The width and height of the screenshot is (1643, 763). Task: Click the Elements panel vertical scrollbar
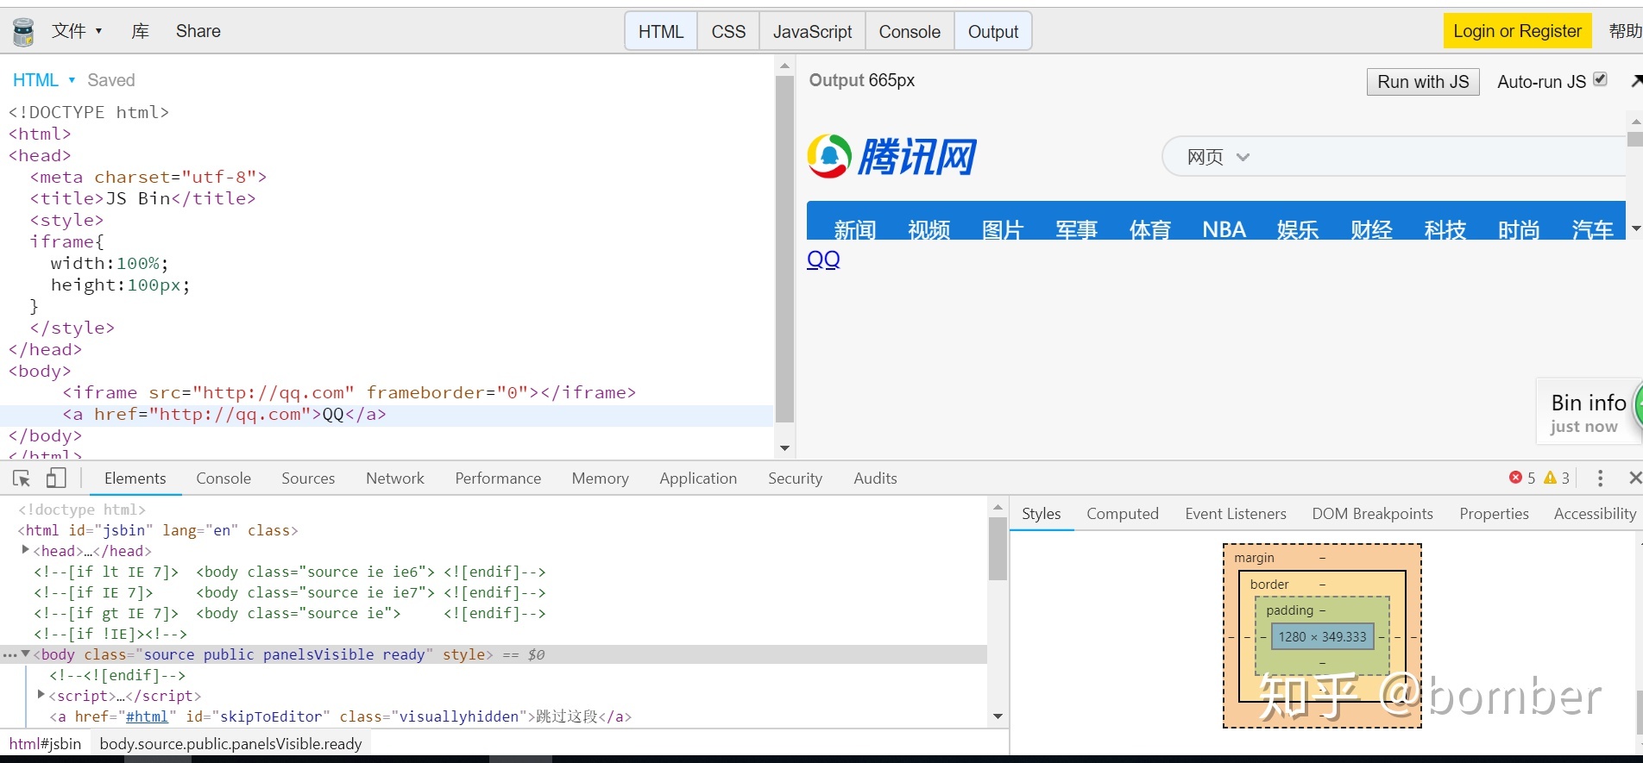pyautogui.click(x=998, y=548)
